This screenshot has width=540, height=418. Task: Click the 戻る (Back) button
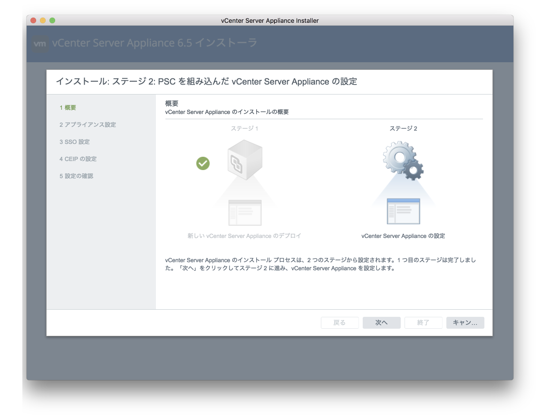(x=339, y=323)
